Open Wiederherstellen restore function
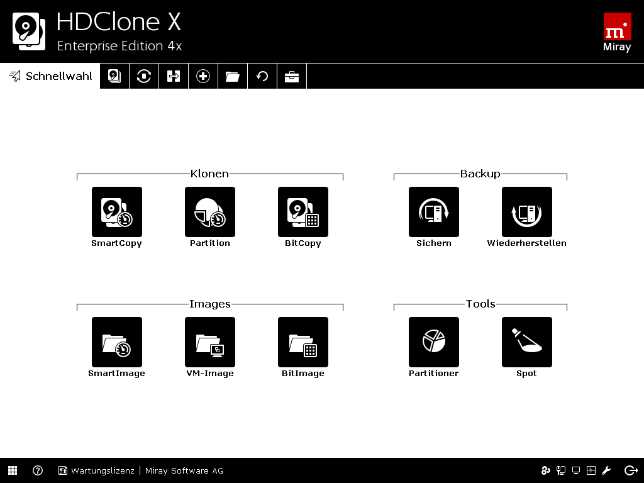This screenshot has width=644, height=483. [x=527, y=212]
